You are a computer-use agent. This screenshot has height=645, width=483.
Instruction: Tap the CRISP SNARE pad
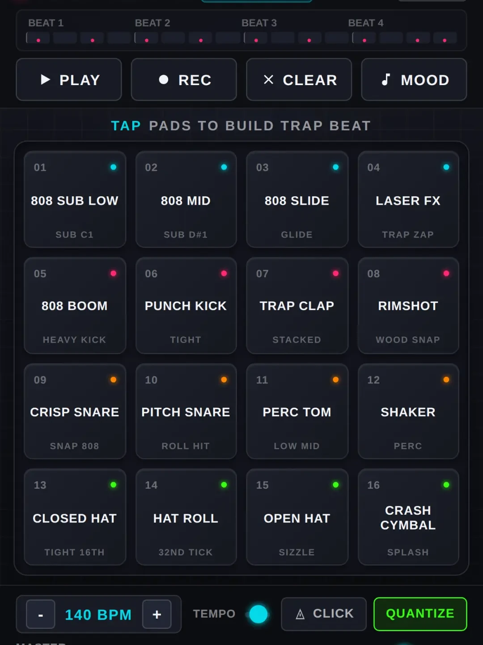(75, 411)
